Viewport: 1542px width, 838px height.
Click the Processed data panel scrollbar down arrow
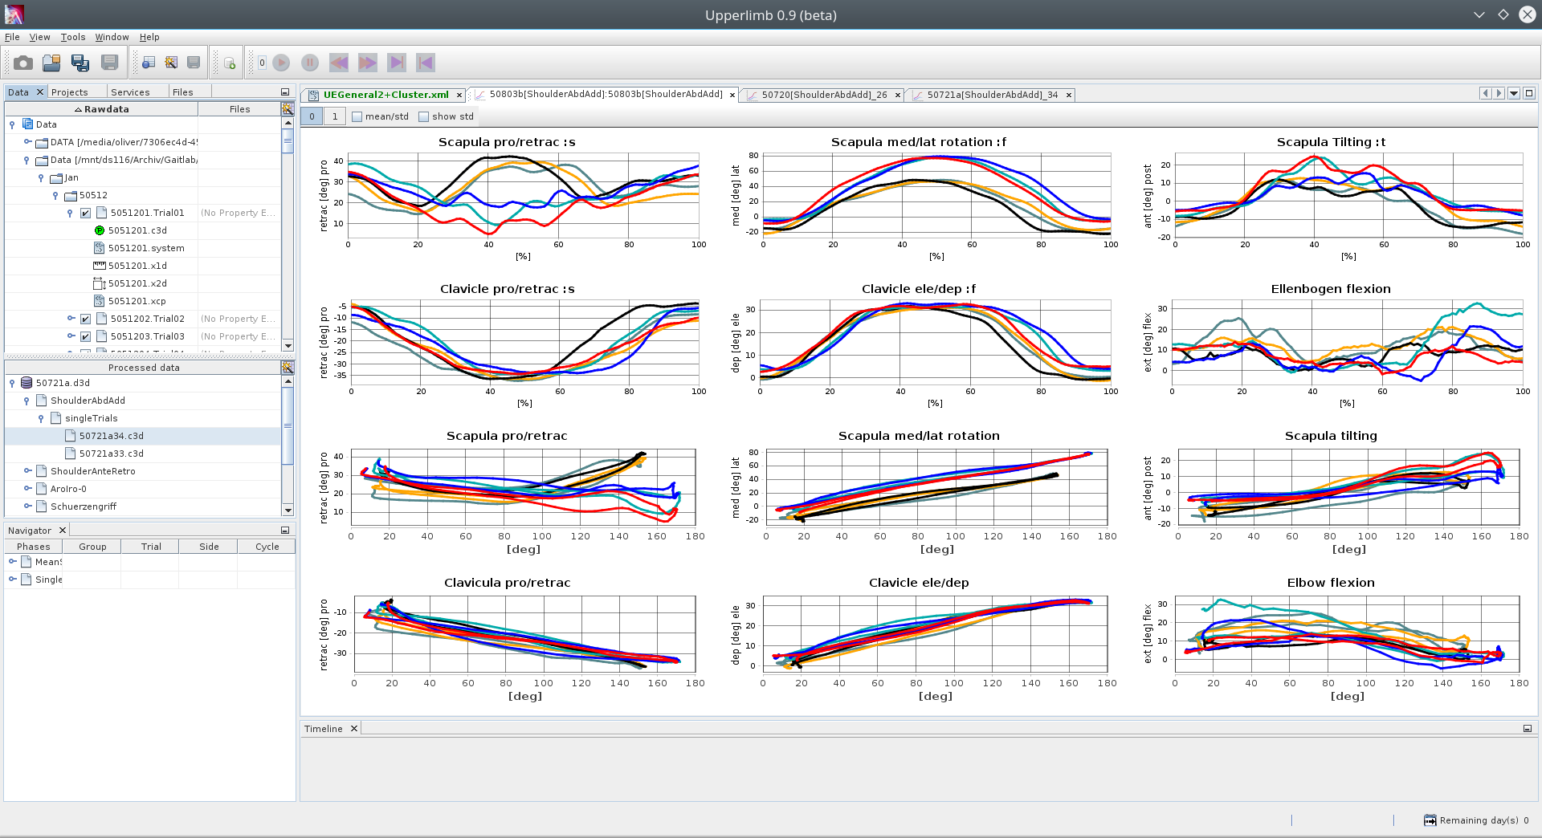point(288,510)
